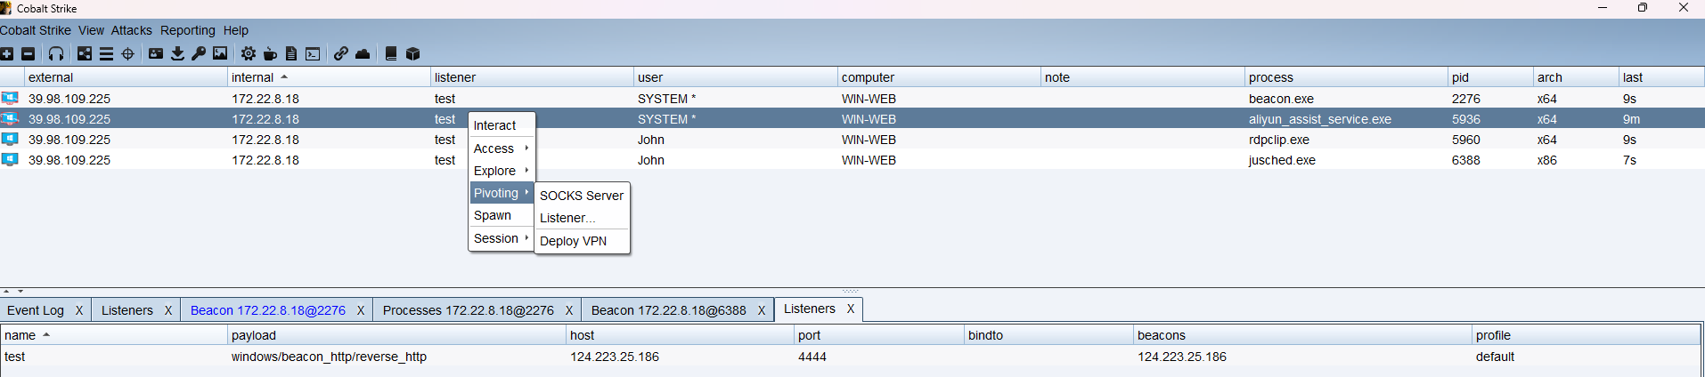
Task: Click the chain link toolbar icon
Action: tap(341, 54)
